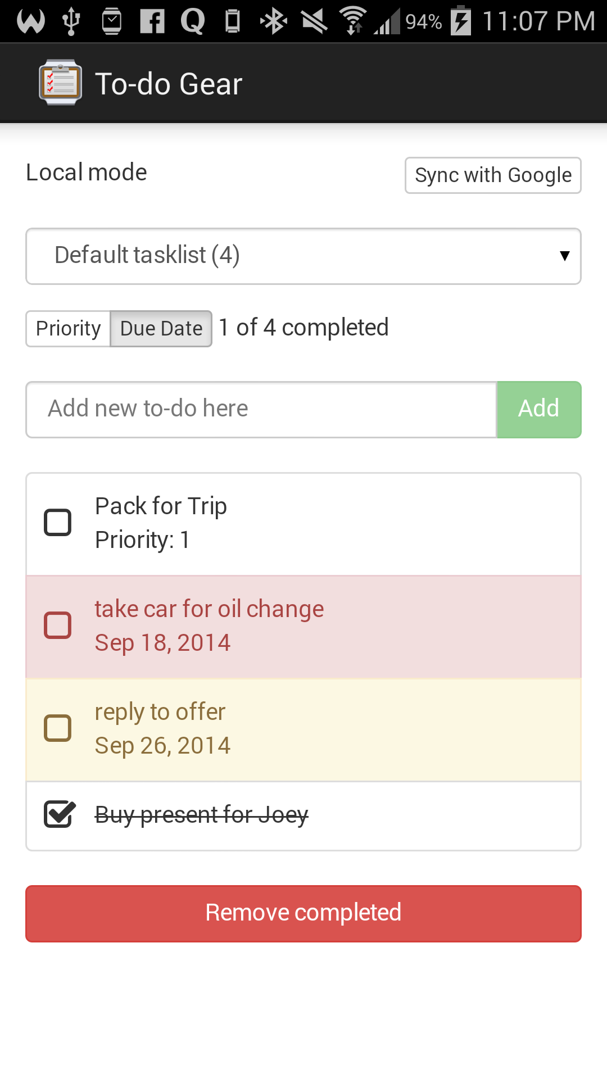Tap the green Add button

(538, 409)
